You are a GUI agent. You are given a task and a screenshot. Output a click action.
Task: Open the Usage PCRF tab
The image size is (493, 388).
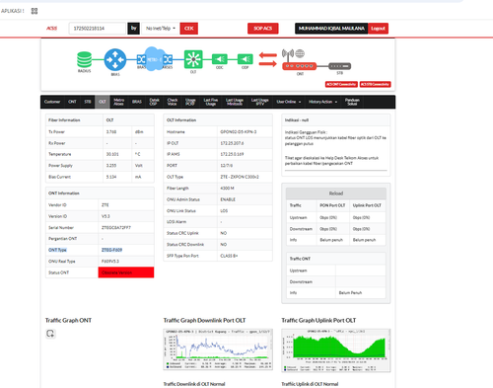[190, 102]
